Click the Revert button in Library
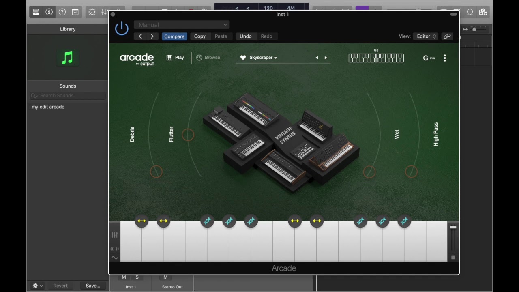Viewport: 519px width, 292px height. pos(60,286)
